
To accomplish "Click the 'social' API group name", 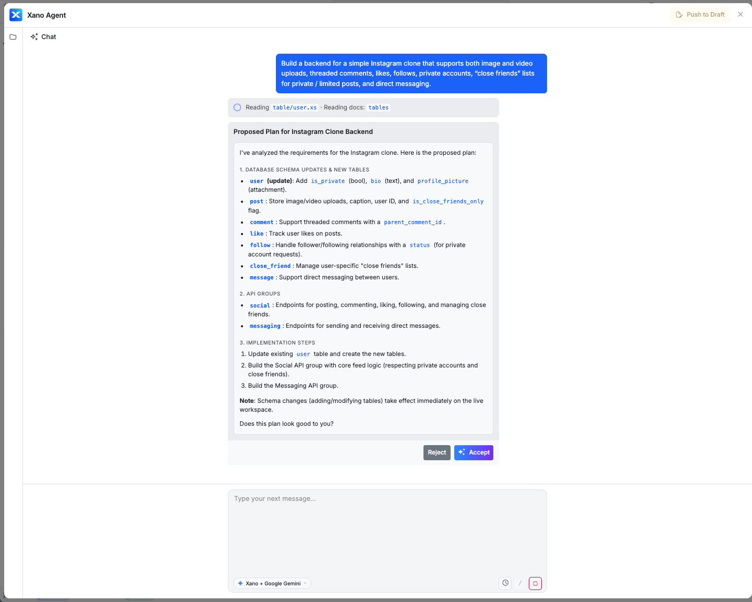I will pyautogui.click(x=260, y=305).
